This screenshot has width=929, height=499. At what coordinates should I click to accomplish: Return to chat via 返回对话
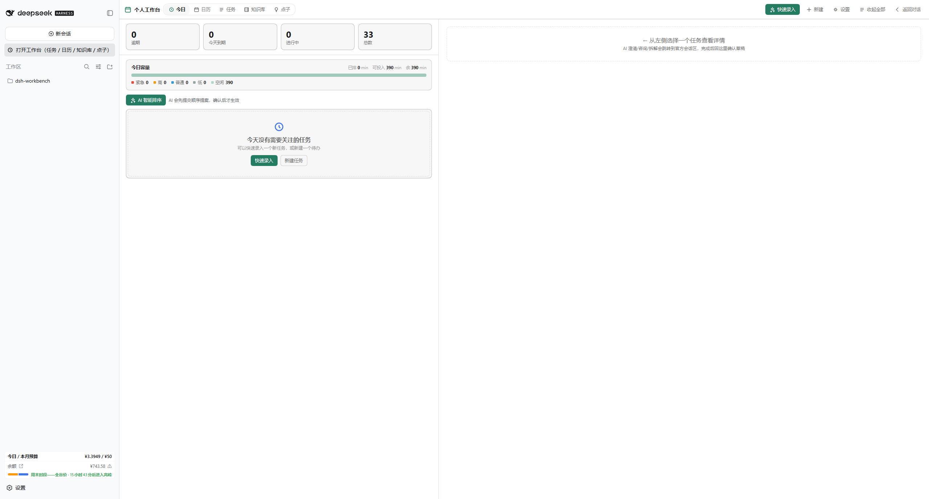tap(908, 9)
